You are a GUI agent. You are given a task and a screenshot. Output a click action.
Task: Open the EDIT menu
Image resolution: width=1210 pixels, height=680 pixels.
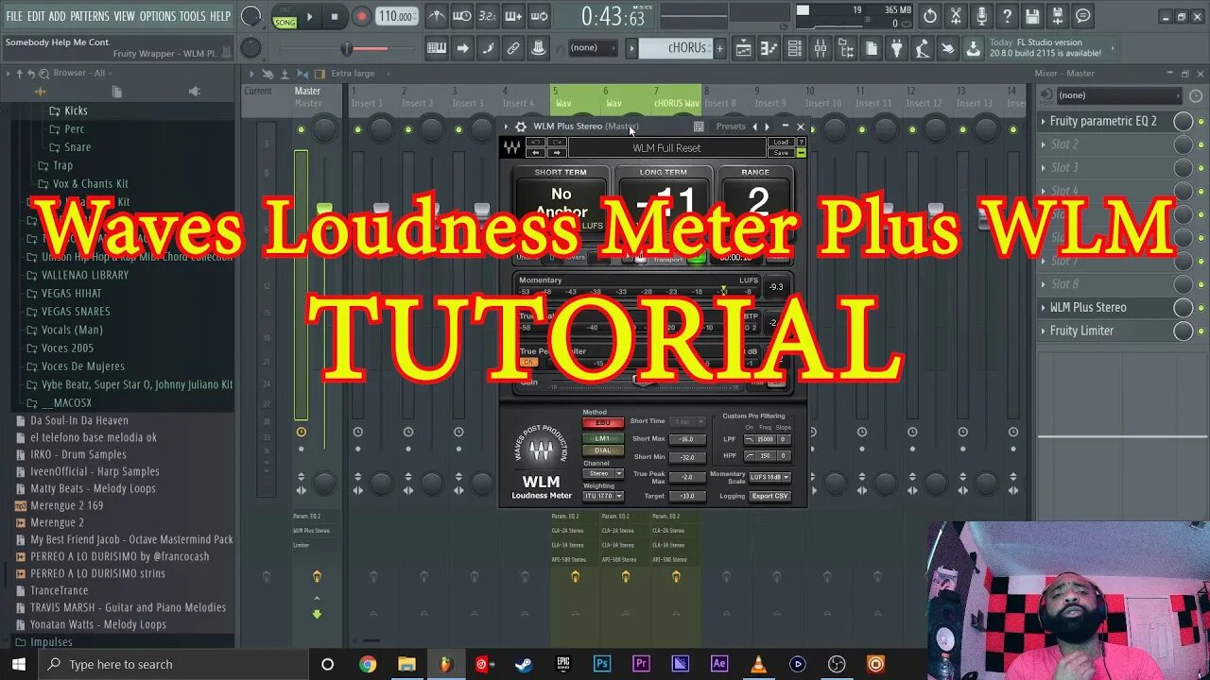coord(36,16)
